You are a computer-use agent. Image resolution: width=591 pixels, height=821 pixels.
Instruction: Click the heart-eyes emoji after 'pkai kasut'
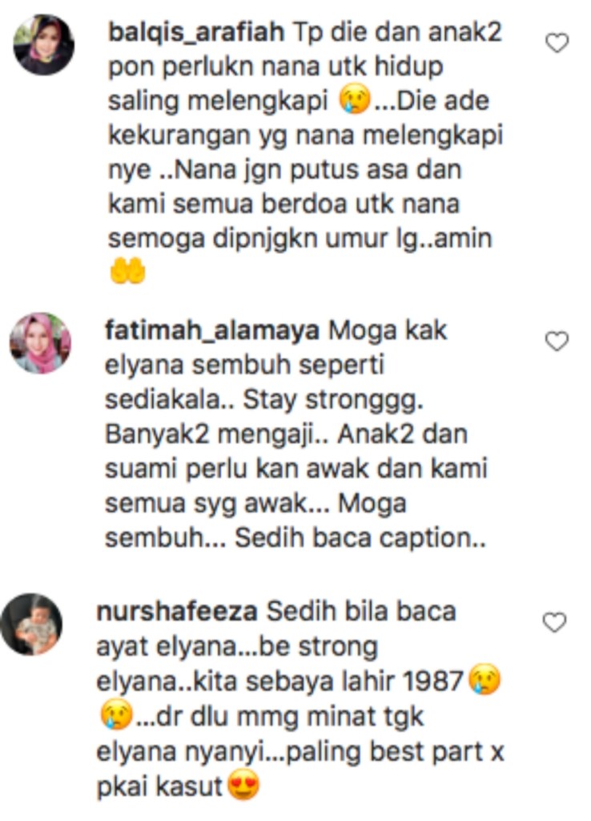pos(243,786)
